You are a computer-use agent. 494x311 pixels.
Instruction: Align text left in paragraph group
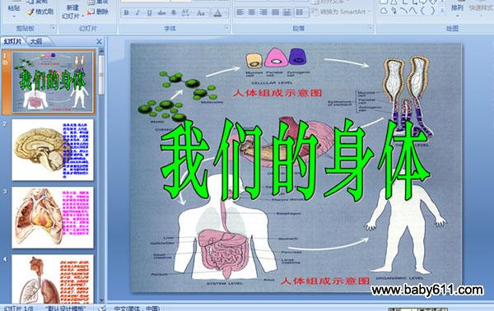240,12
